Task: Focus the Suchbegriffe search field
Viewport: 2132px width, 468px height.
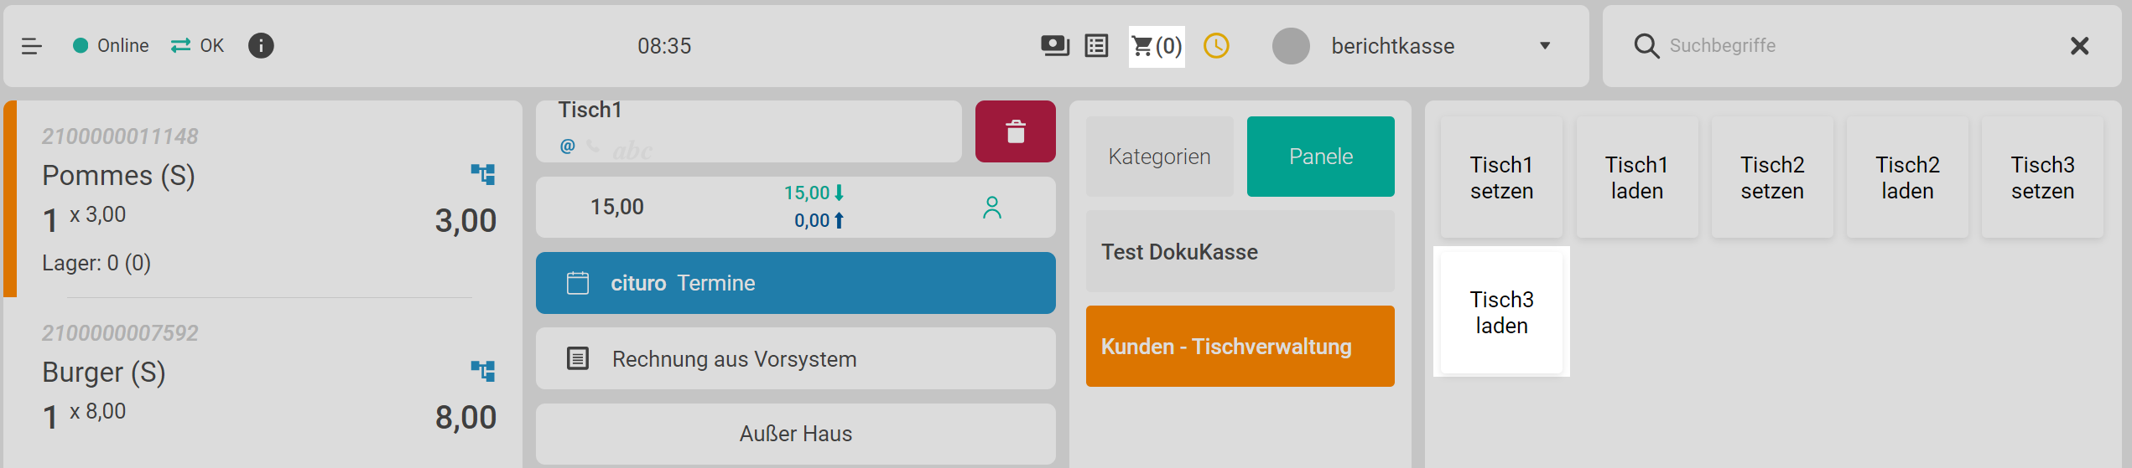Action: coord(1845,46)
